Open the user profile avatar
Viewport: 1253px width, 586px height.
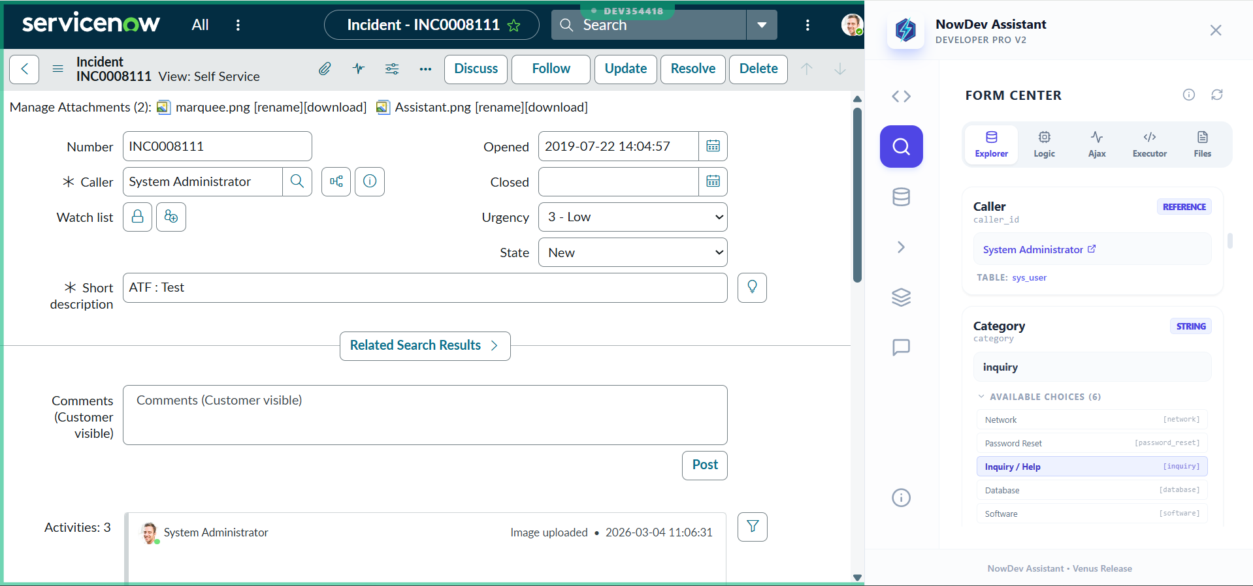[852, 25]
